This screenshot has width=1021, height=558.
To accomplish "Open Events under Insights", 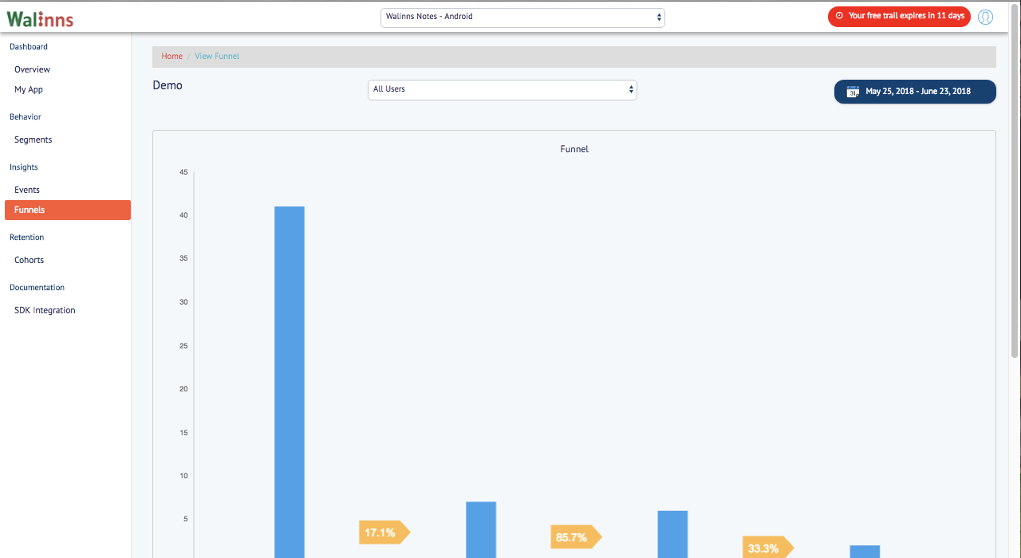I will [27, 190].
